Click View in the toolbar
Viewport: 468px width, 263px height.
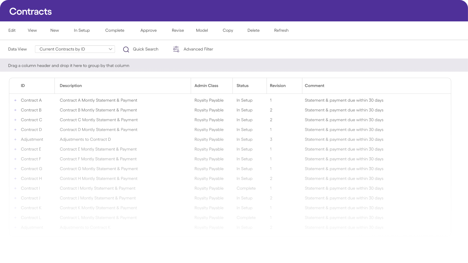click(32, 30)
